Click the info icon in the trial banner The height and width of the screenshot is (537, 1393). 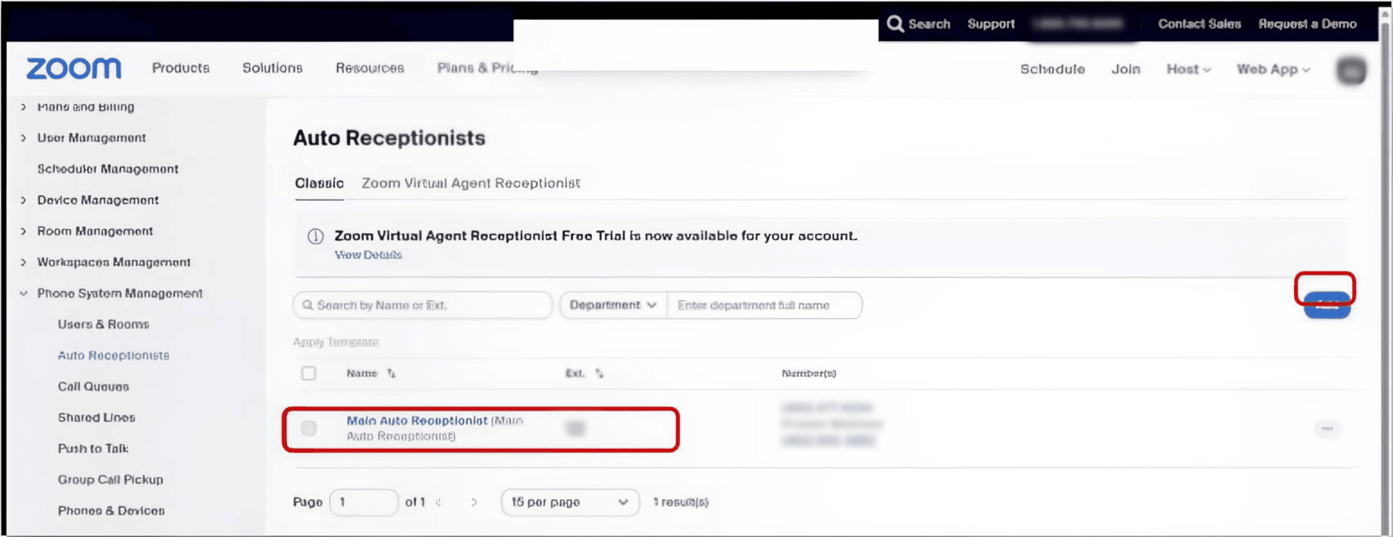[x=316, y=236]
